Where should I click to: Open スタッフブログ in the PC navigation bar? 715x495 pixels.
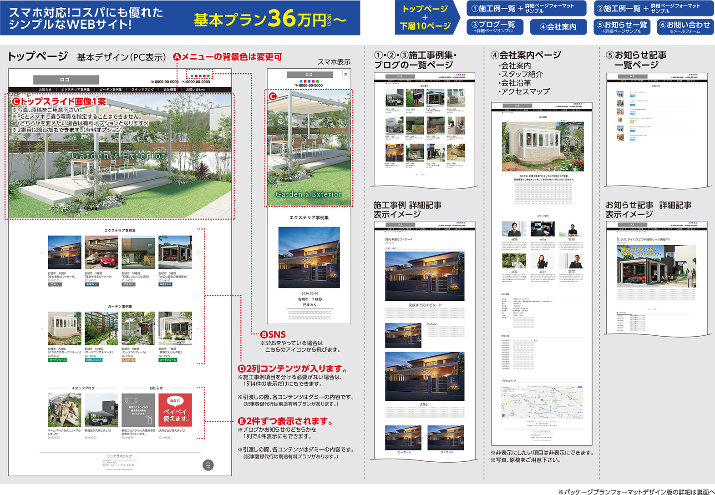(143, 90)
